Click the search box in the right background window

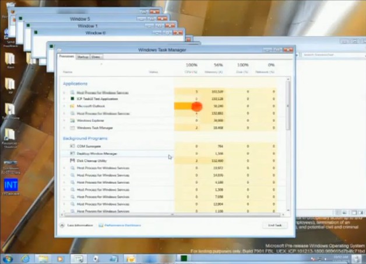(333, 55)
